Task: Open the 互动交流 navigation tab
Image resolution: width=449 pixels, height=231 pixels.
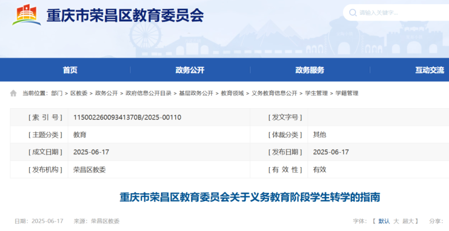Action: 429,70
